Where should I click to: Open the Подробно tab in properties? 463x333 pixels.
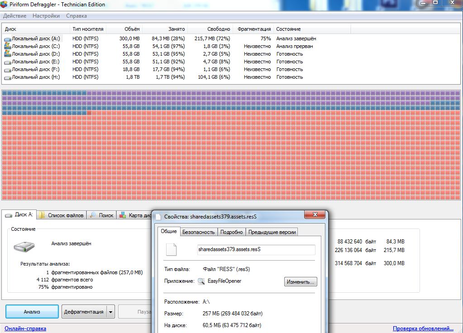point(232,232)
